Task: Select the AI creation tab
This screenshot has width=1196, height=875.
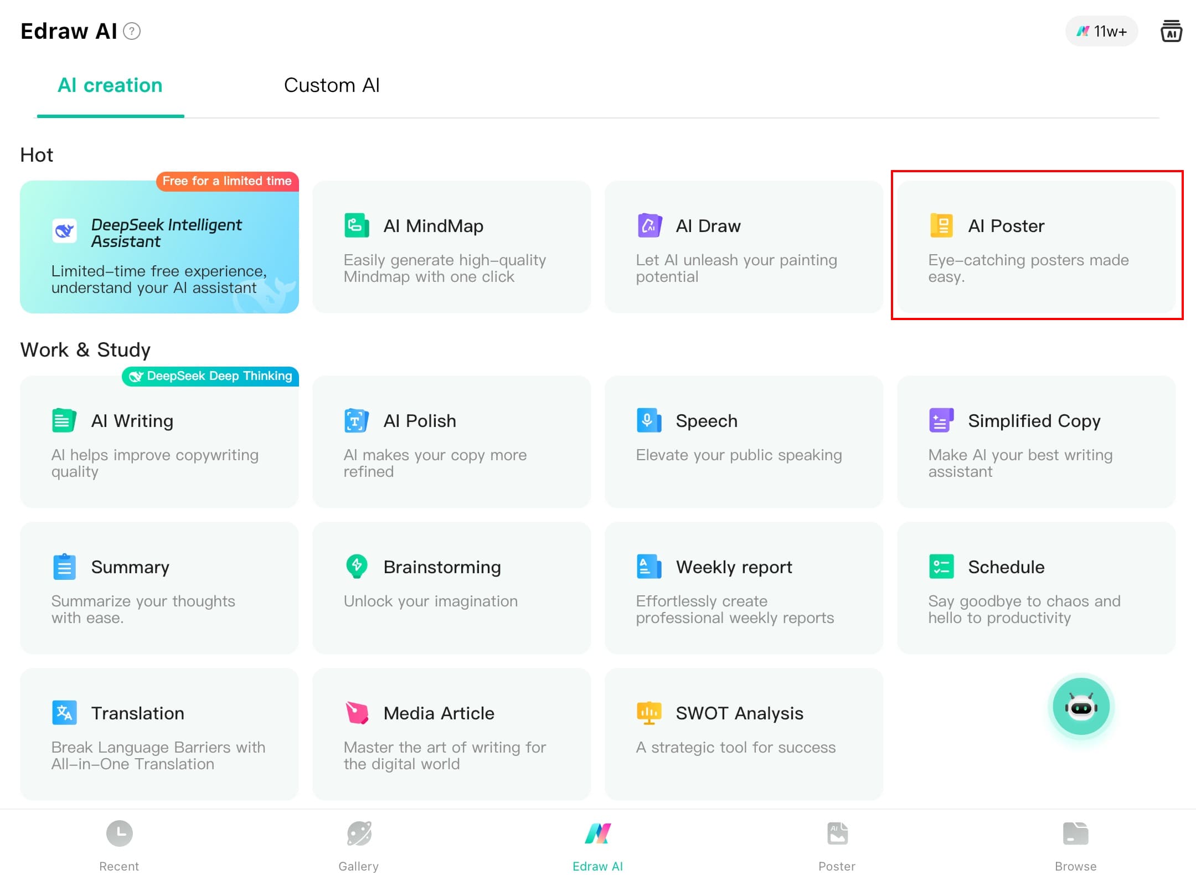Action: [110, 85]
